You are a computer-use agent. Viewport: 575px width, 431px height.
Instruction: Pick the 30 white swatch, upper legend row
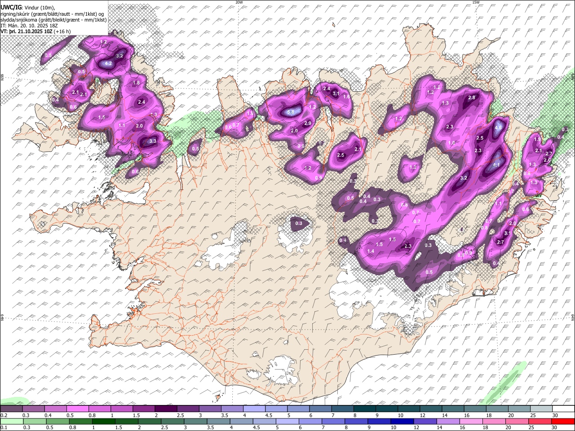pos(563,409)
